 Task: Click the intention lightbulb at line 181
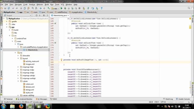click(x=61, y=60)
